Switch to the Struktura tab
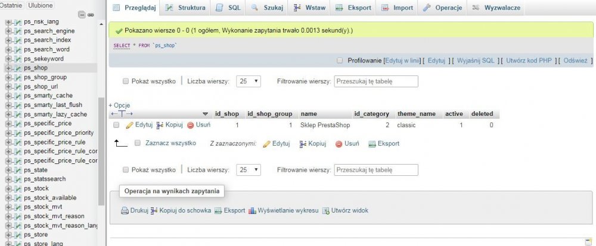This screenshot has height=246, width=596. pyautogui.click(x=185, y=8)
